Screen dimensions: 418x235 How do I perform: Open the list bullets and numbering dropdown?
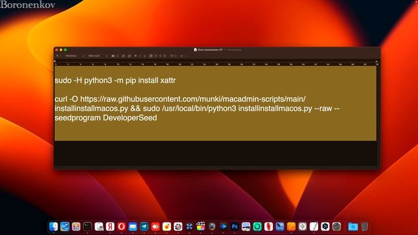184,56
